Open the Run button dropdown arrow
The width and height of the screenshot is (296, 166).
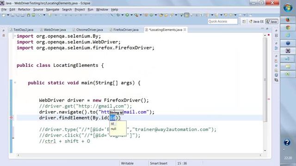click(x=131, y=15)
